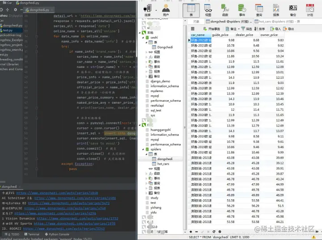Click the 用户 (User) toolbar icon
Image resolution: width=322 pixels, height=240 pixels.
[x=166, y=10]
